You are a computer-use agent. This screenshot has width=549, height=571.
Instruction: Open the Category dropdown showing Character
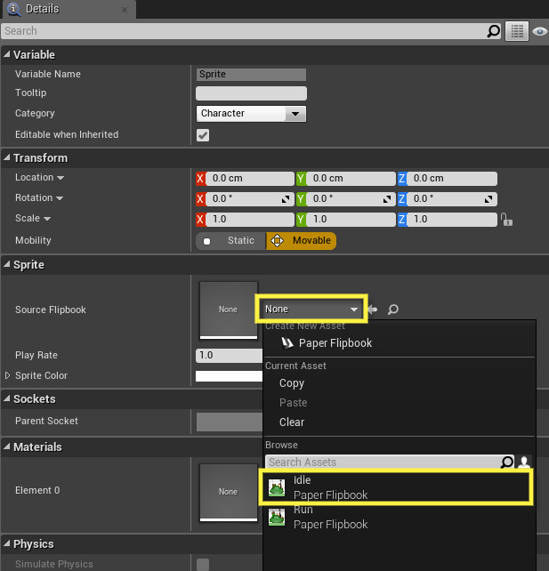[x=251, y=114]
